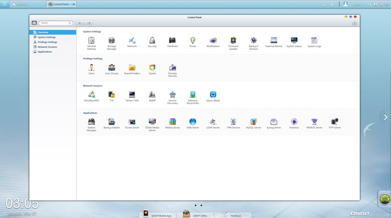391x218 pixels.
Task: Open the Users icon
Action: 91,69
